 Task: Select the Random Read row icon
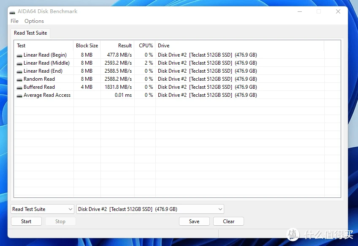click(x=19, y=79)
